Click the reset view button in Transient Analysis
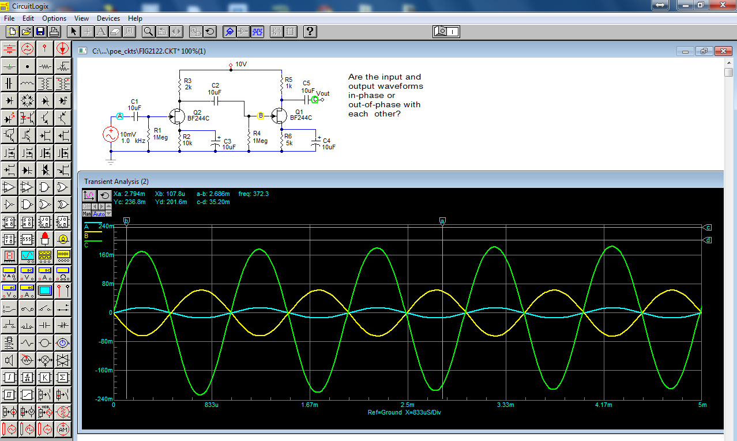737x441 pixels. 104,196
